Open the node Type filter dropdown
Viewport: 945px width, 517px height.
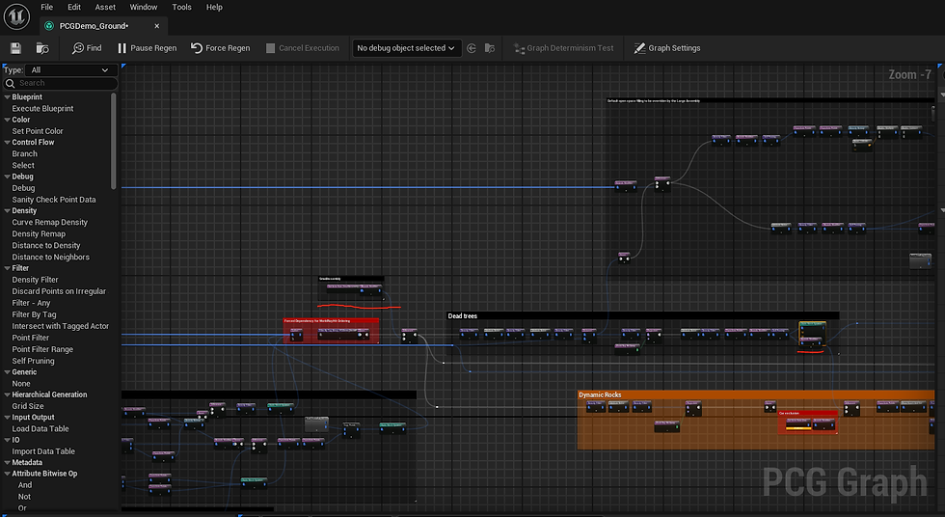(x=69, y=69)
